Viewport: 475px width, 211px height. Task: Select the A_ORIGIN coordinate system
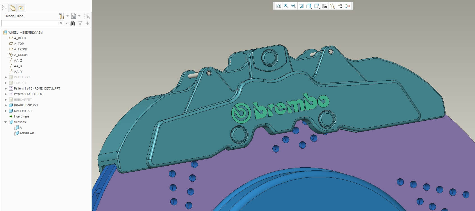21,55
